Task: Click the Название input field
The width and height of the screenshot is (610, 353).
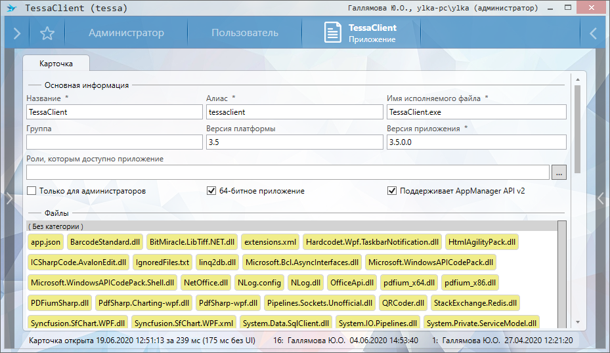Action: [114, 112]
